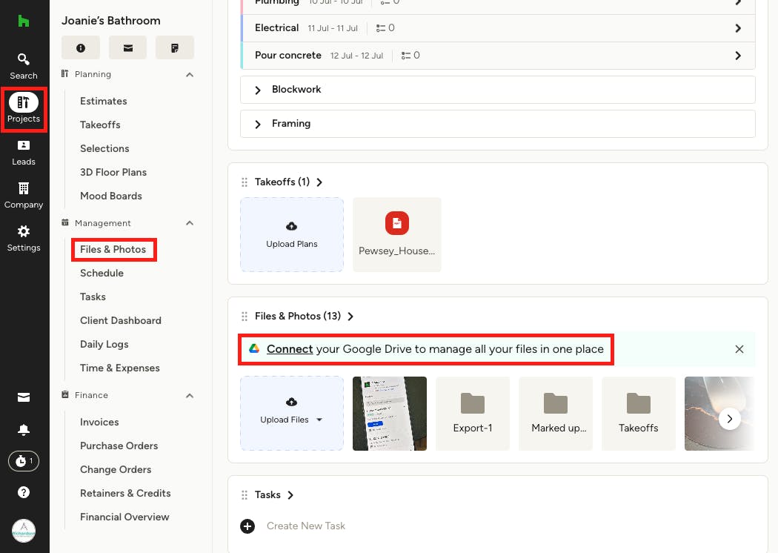Image resolution: width=778 pixels, height=553 pixels.
Task: Go to Invoices in Finance menu
Action: point(99,422)
